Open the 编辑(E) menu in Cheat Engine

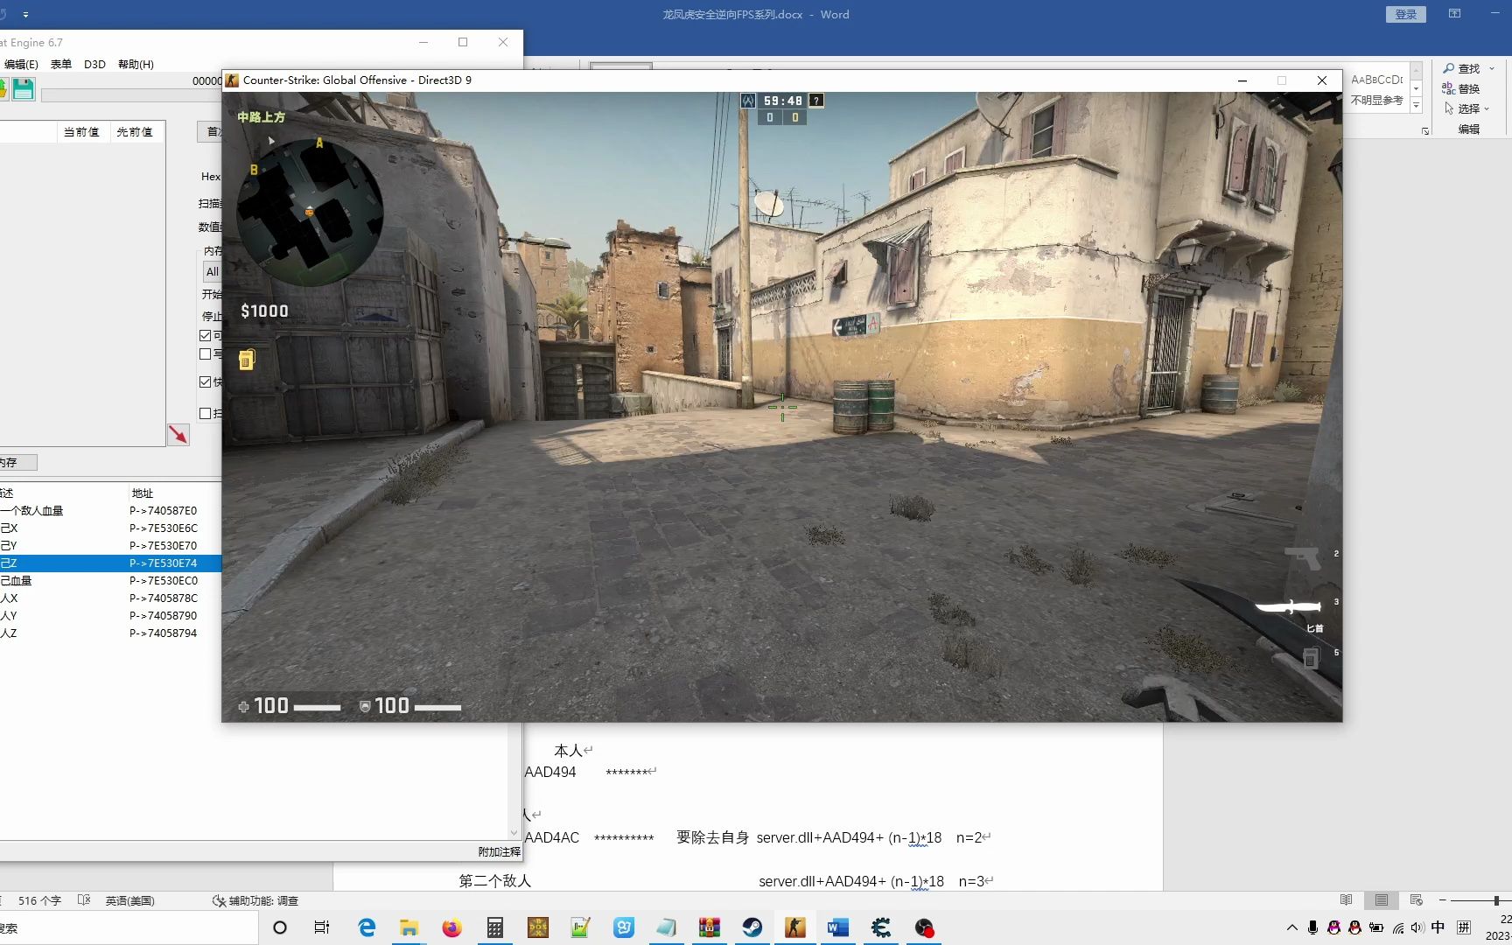21,64
